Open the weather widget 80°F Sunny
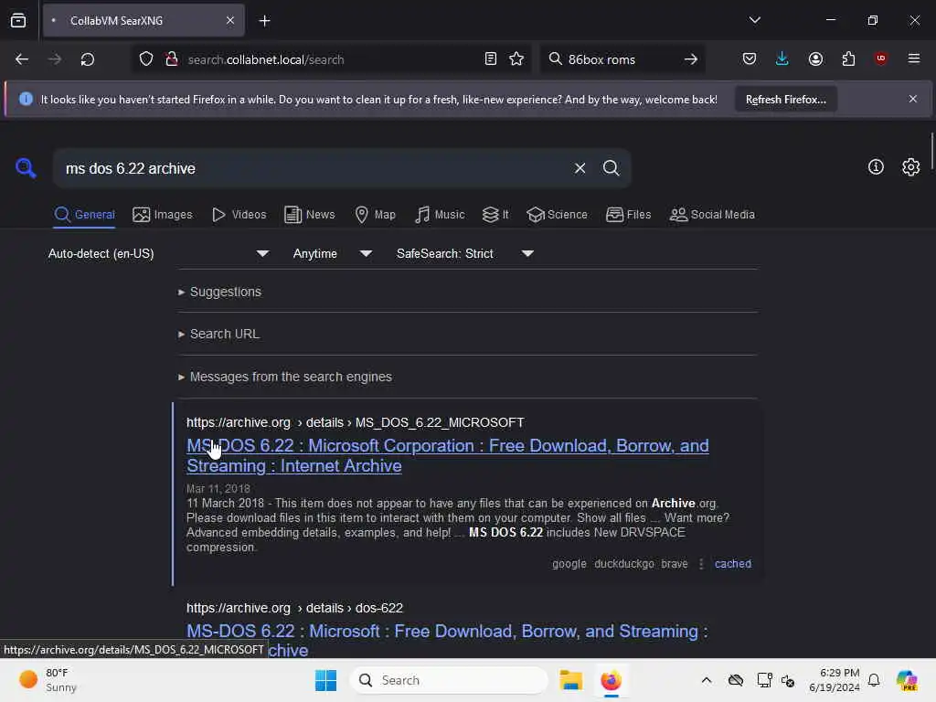This screenshot has width=936, height=702. tap(48, 680)
